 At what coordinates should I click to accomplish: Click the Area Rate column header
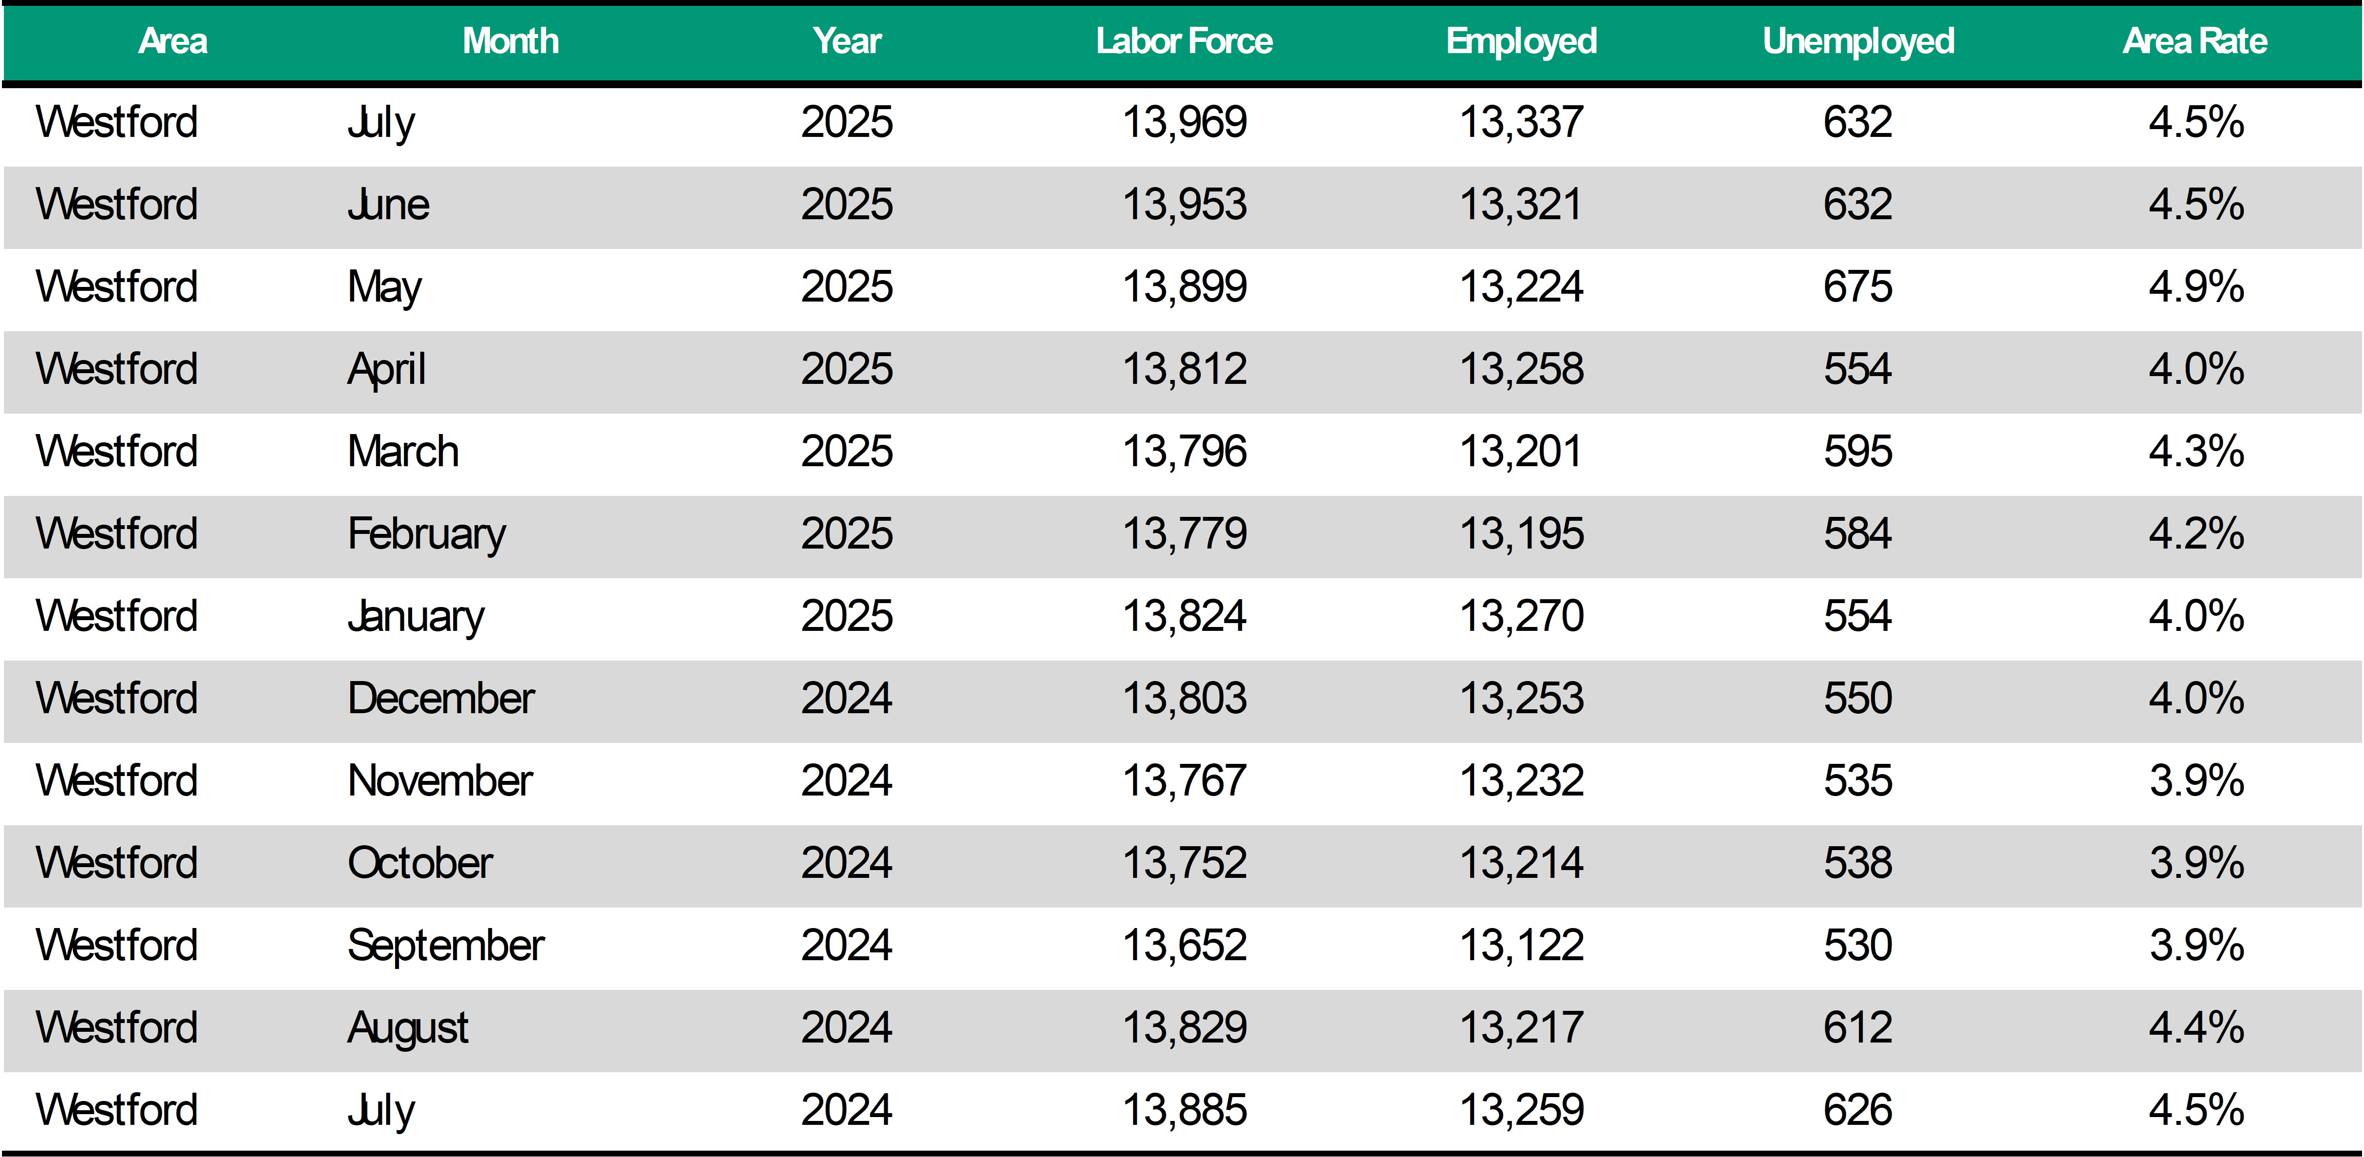point(2195,41)
